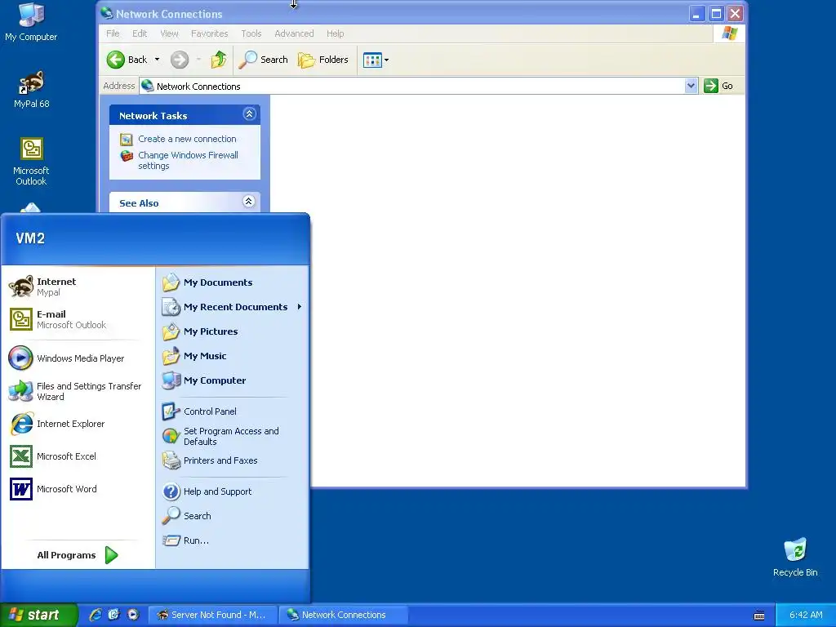Image resolution: width=836 pixels, height=627 pixels.
Task: Collapse the See Also panel
Action: click(x=248, y=202)
